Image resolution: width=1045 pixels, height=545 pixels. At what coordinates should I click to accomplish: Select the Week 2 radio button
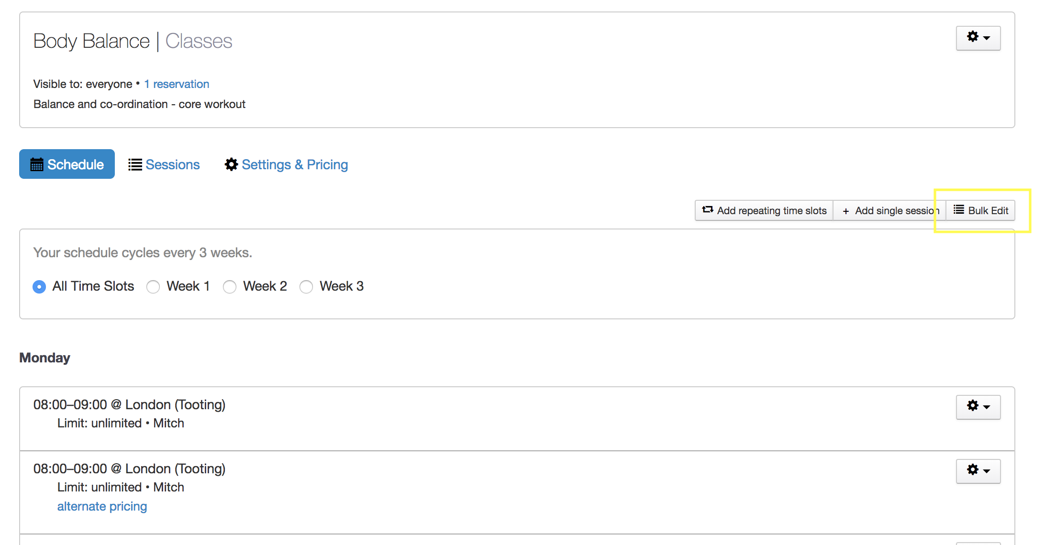click(230, 287)
